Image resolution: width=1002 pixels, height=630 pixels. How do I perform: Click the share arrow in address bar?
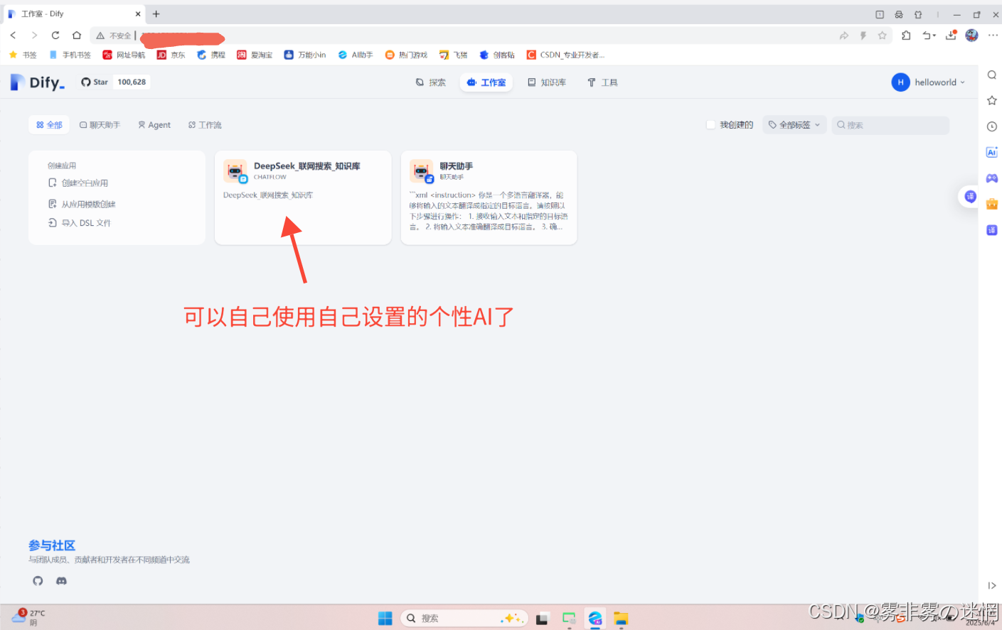(844, 36)
